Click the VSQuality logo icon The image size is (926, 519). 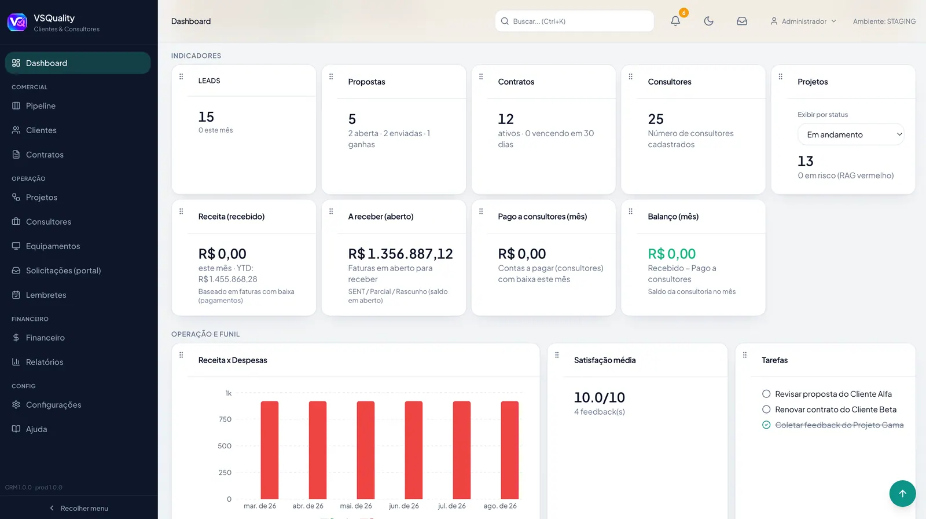(17, 22)
